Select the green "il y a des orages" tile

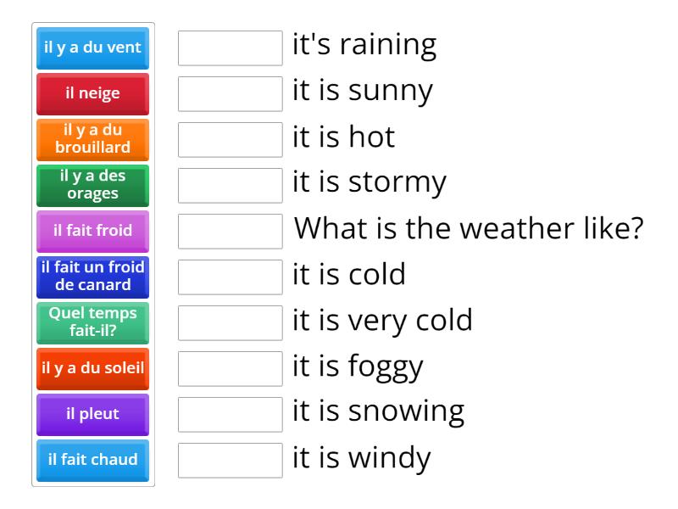(92, 185)
